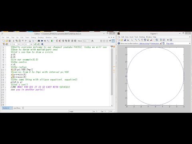192x144 pixels.
Task: Decrement cell value minus button
Action: click(x=11, y=44)
